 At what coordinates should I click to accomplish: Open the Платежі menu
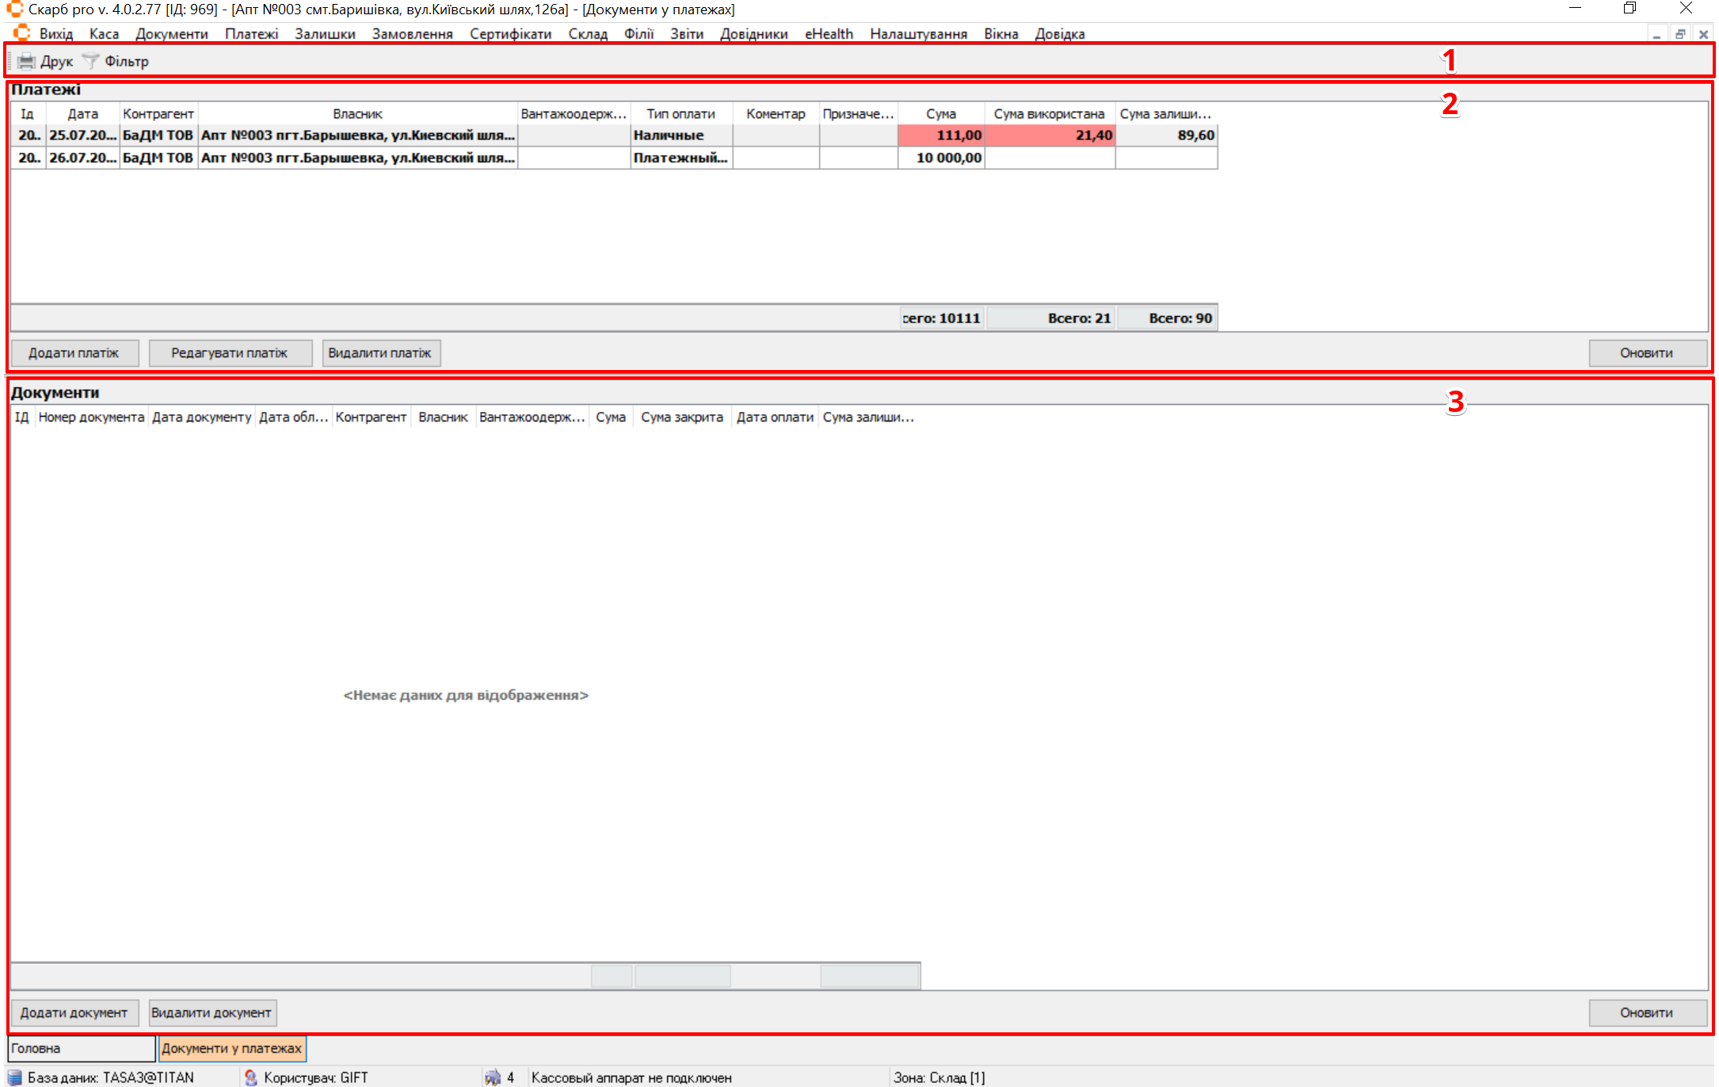(x=251, y=34)
